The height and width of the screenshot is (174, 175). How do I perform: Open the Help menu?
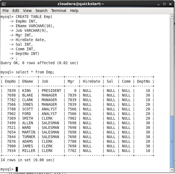click(74, 11)
